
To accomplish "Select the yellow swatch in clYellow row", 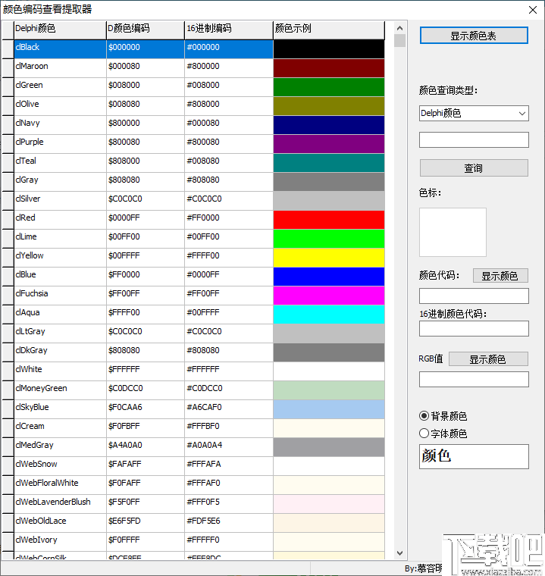I will point(329,258).
